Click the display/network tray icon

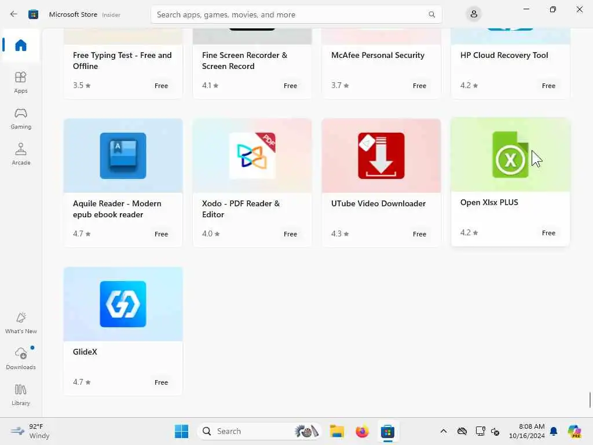click(x=480, y=431)
